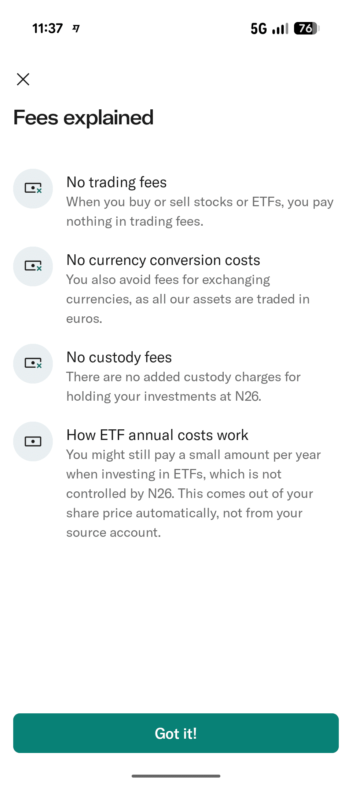Image resolution: width=352 pixels, height=786 pixels.
Task: Tap the cellular signal bars icon
Action: pyautogui.click(x=280, y=29)
